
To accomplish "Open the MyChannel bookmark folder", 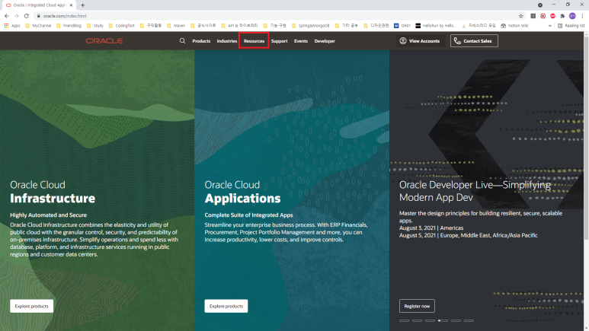I will [x=38, y=26].
